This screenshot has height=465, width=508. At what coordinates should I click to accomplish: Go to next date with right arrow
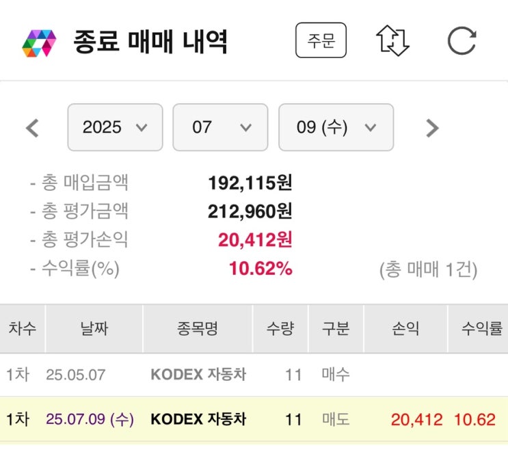pyautogui.click(x=431, y=128)
